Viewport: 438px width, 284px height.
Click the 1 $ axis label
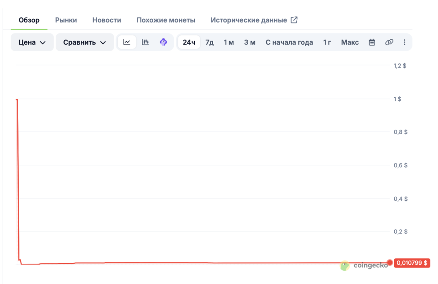coord(397,99)
